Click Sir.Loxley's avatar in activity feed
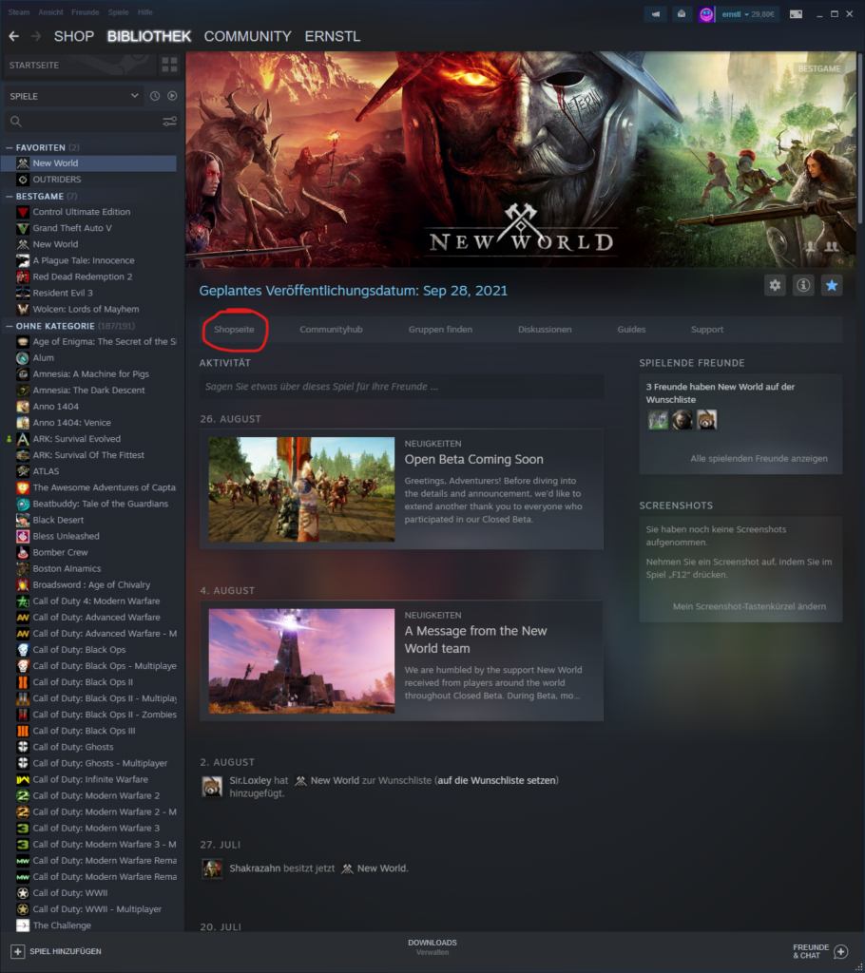This screenshot has width=865, height=973. pos(212,786)
